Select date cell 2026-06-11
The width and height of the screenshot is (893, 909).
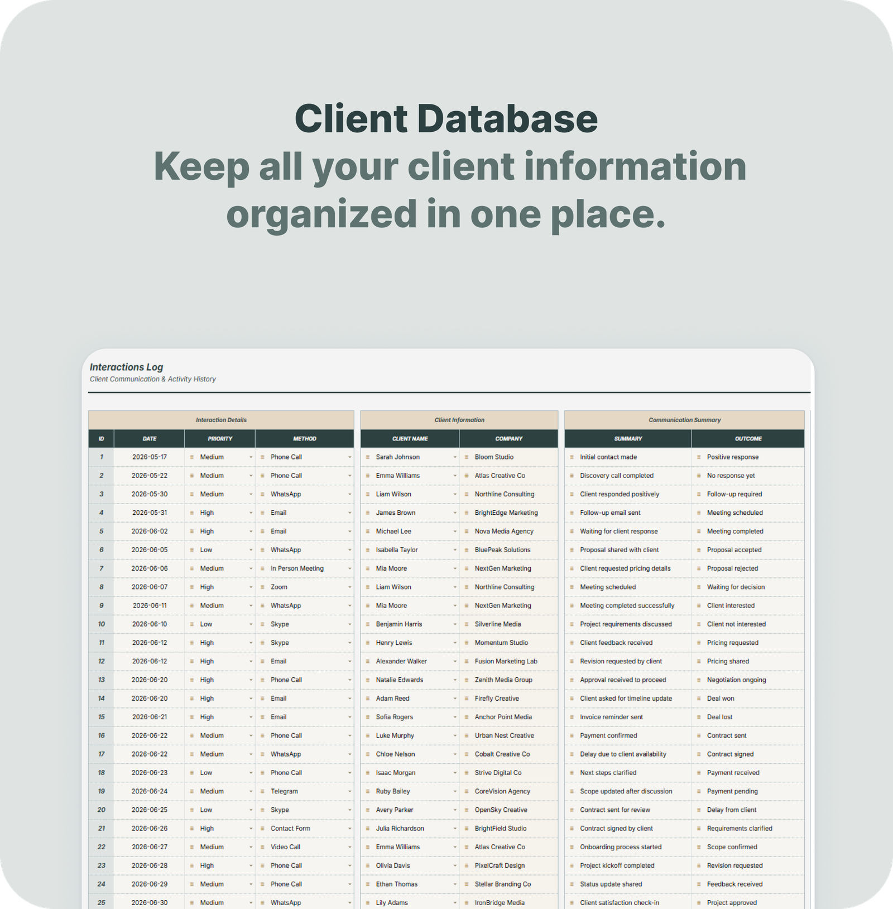coord(150,606)
